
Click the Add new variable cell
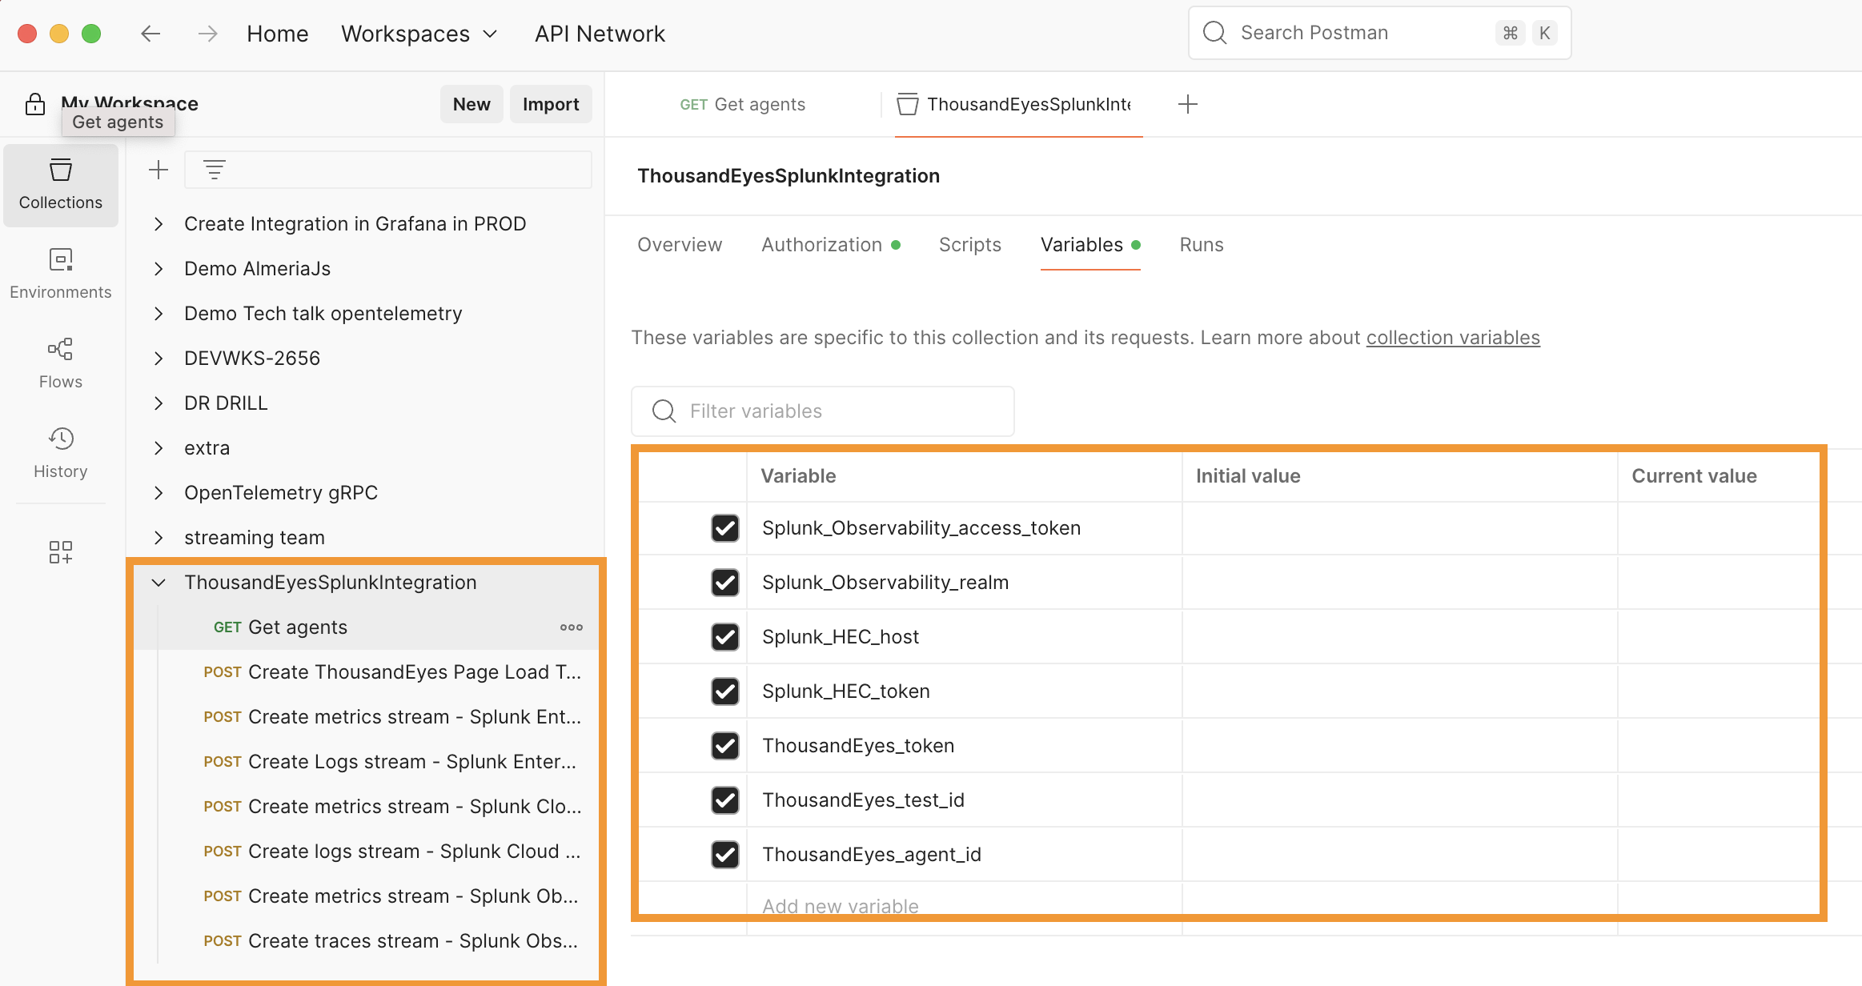coord(965,907)
